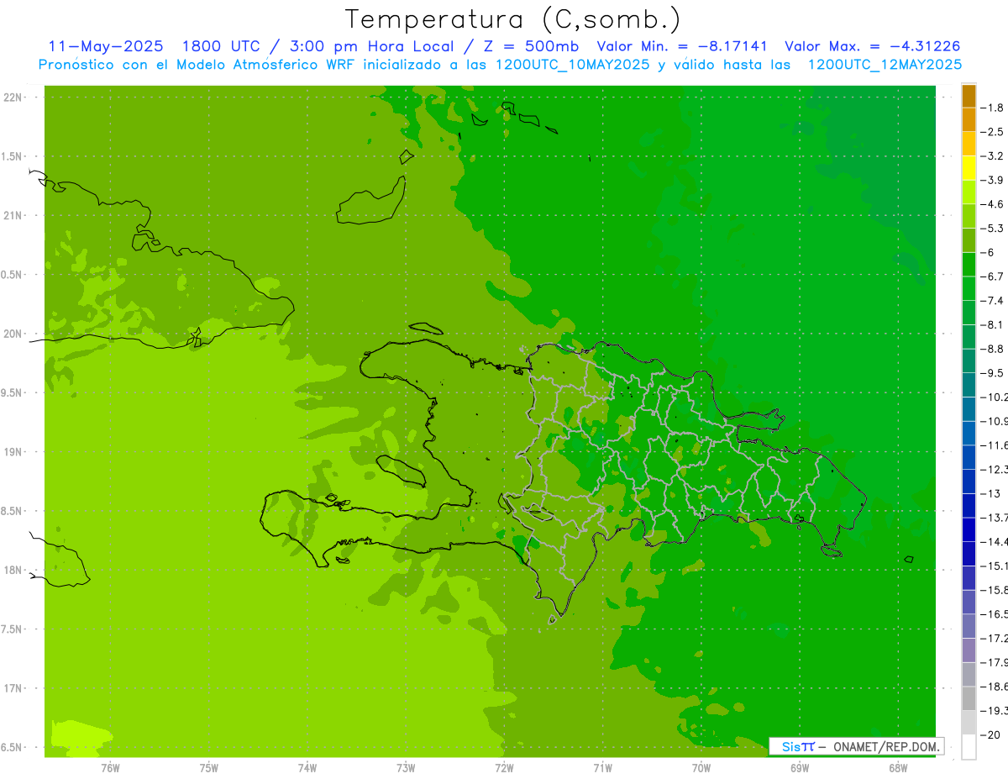Click the '-1.8' colorbar label
The width and height of the screenshot is (1008, 779).
pyautogui.click(x=993, y=108)
